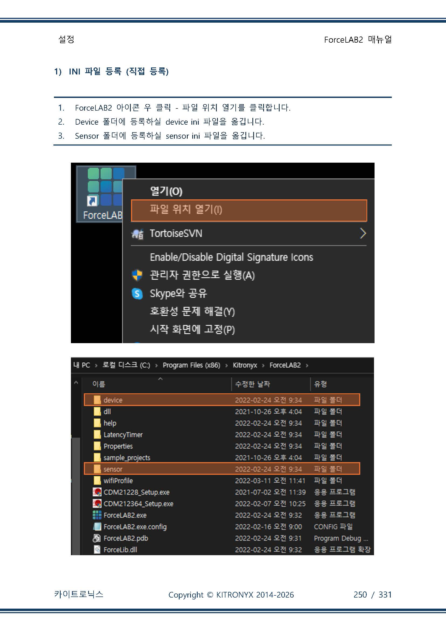Click the ForceLib.dll file icon
This screenshot has height=631, width=446.
(97, 550)
